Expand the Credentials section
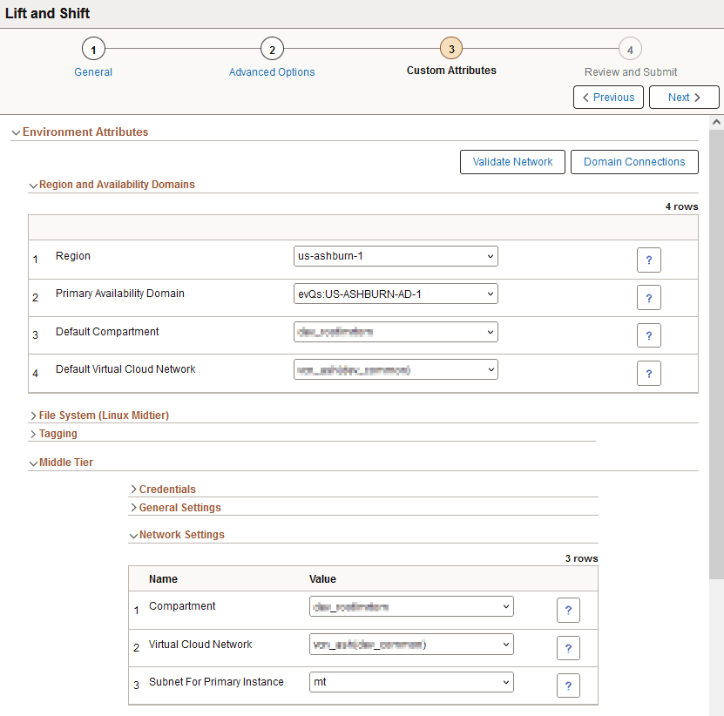The image size is (724, 716). click(163, 490)
